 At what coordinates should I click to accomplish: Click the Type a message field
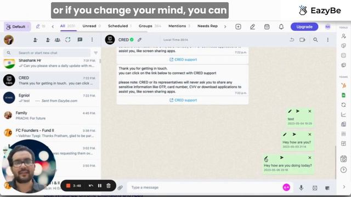(205, 187)
